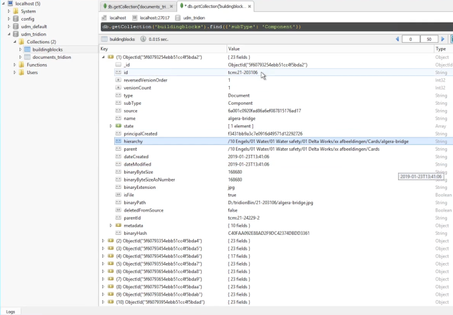The image size is (453, 315).
Task: Click the Key column header
Action: pyautogui.click(x=163, y=49)
